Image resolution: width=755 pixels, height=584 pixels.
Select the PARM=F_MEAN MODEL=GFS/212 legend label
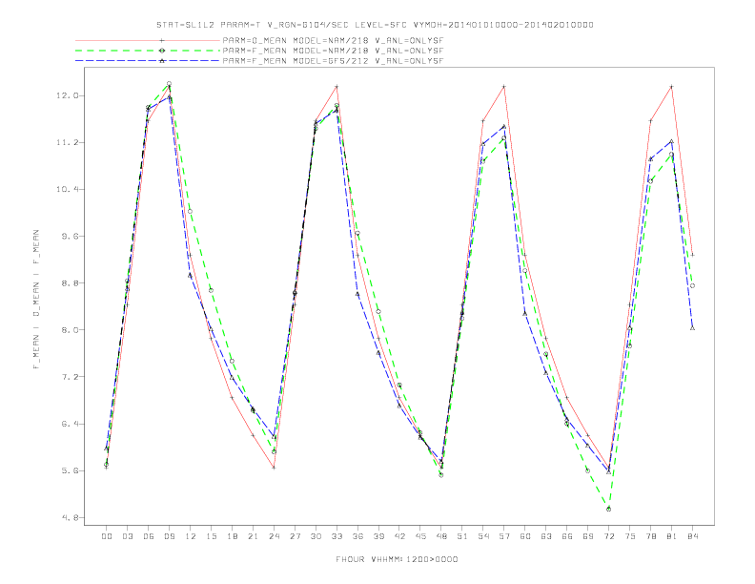click(333, 61)
